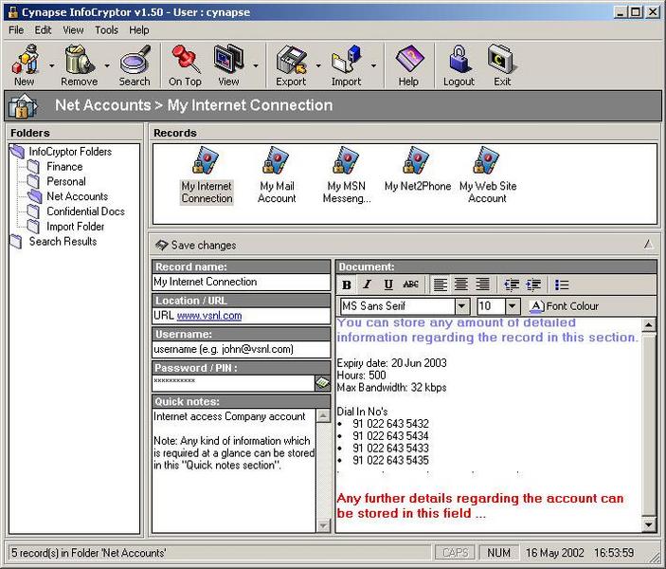
Task: Select the Net Accounts folder
Action: pos(78,196)
